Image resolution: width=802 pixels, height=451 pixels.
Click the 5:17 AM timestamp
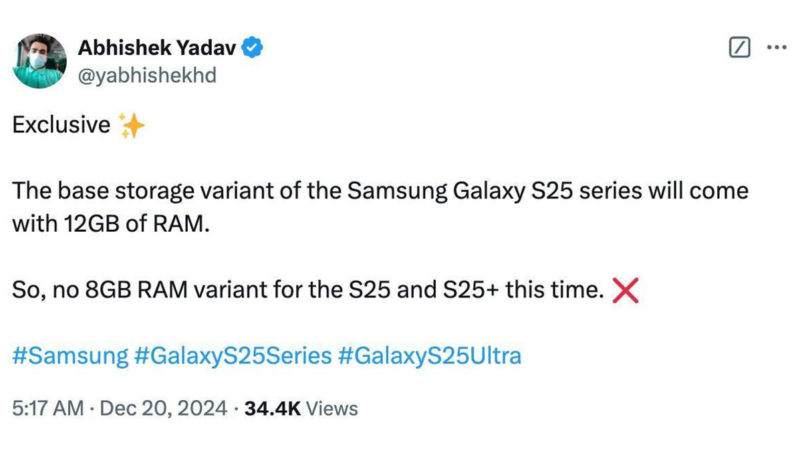48,408
